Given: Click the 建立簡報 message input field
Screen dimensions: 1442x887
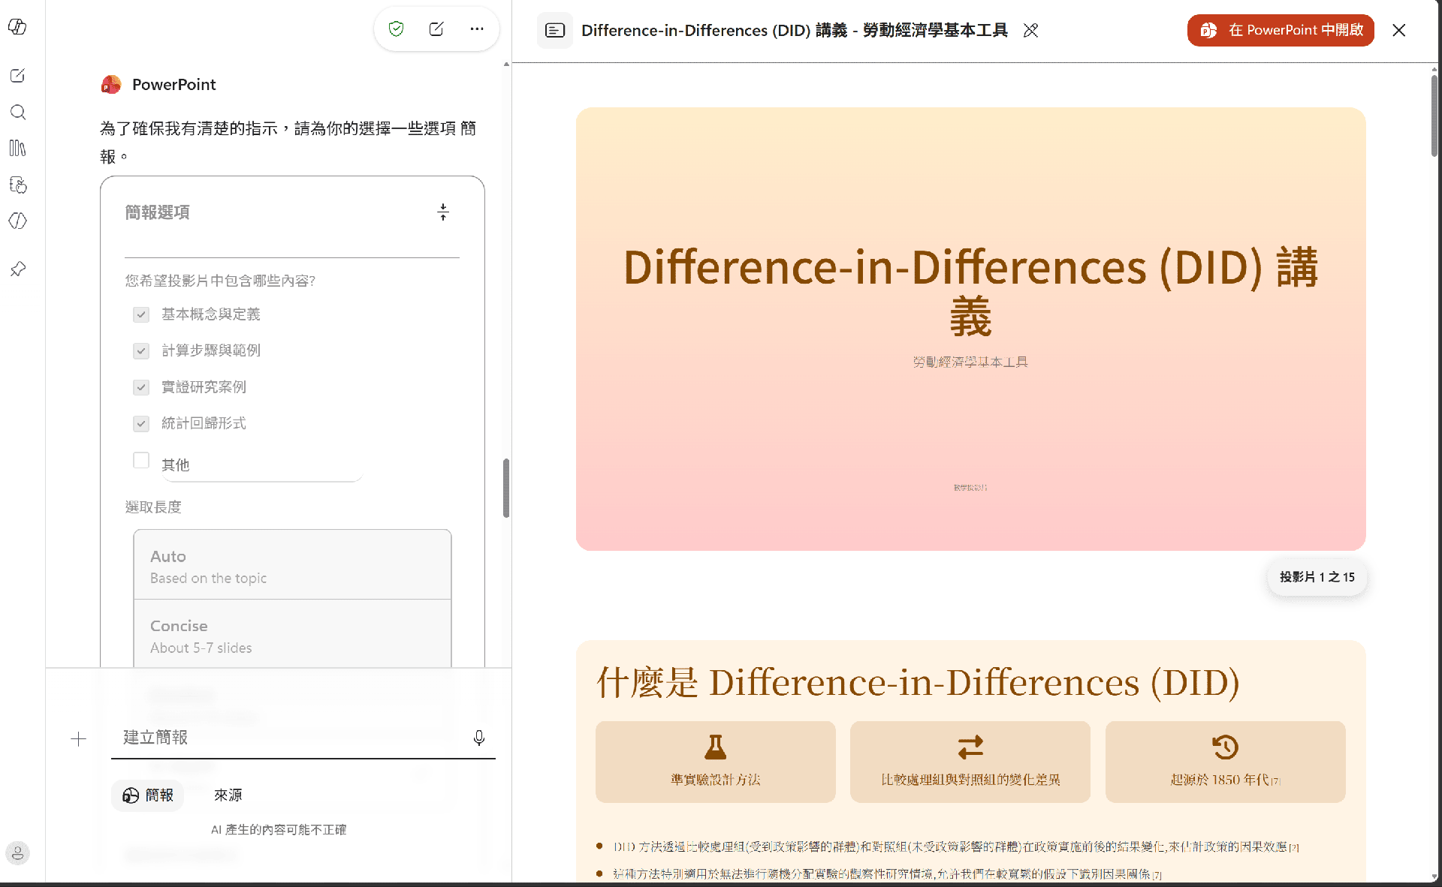Looking at the screenshot, I should click(x=293, y=738).
